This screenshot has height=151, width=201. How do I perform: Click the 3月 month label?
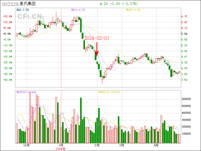[122, 145]
